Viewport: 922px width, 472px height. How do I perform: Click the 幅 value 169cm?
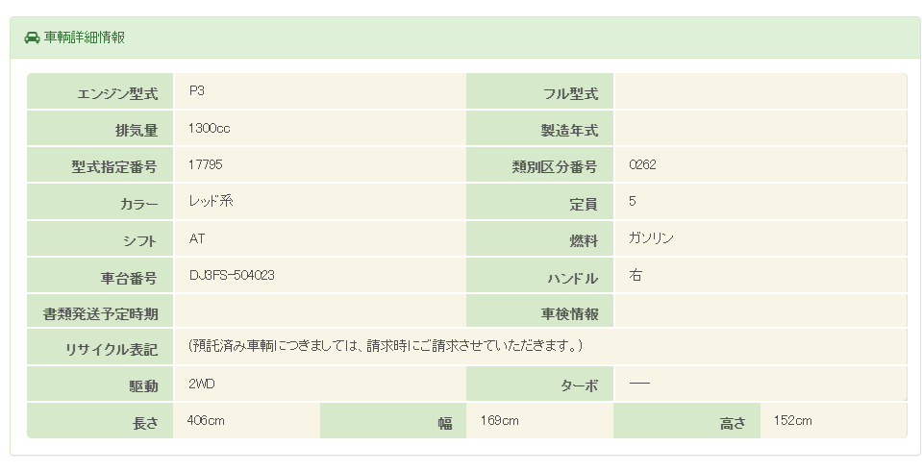(500, 420)
